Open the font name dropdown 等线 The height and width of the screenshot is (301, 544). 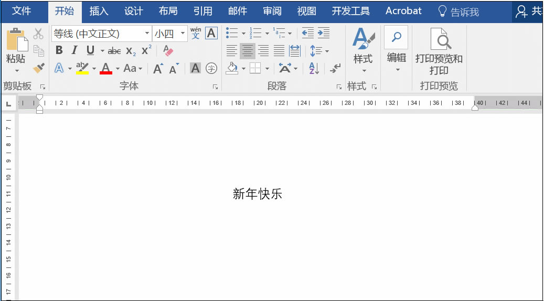(x=147, y=34)
